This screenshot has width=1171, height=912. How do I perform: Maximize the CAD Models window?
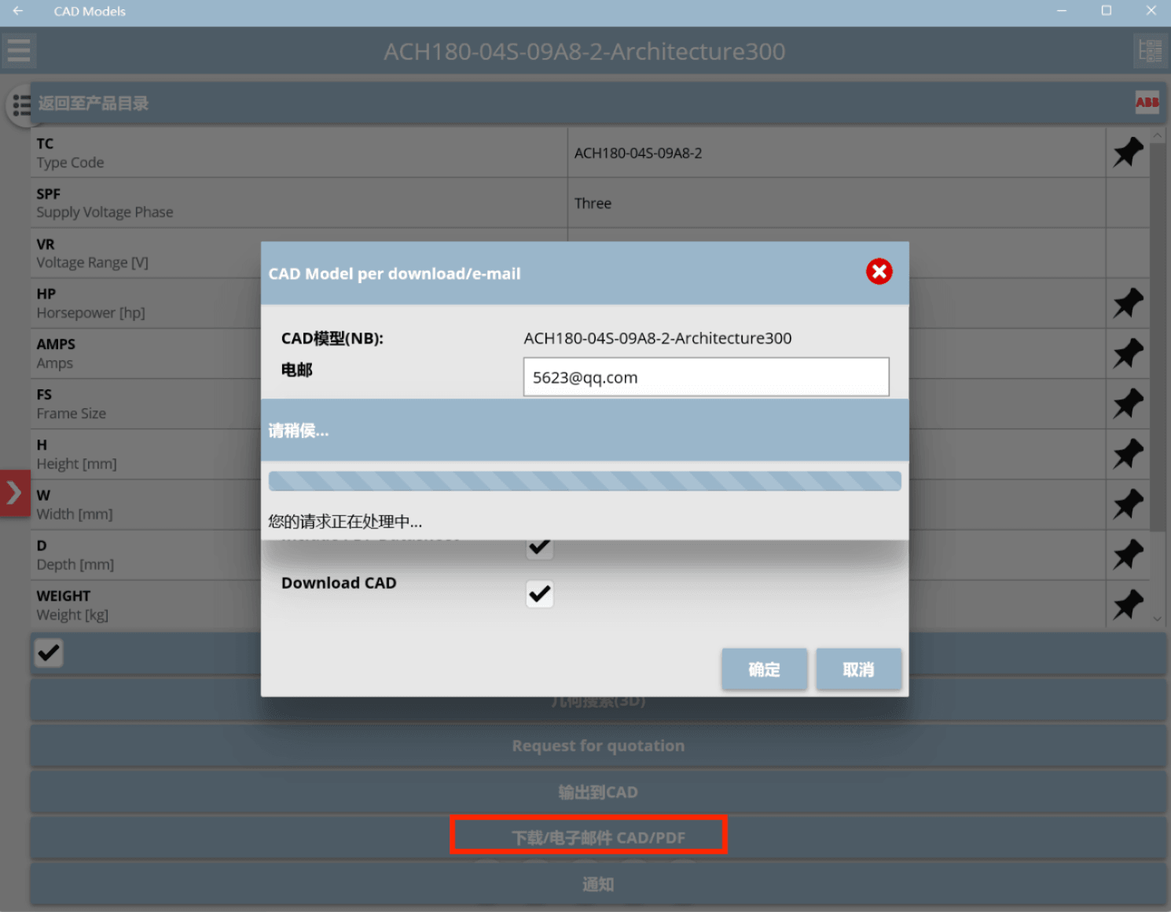coord(1106,11)
